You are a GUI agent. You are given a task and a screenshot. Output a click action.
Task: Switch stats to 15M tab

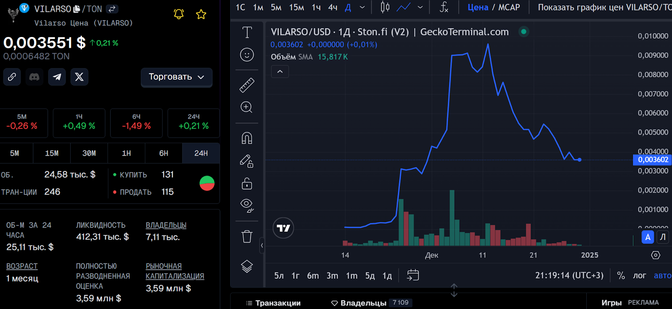coord(52,153)
